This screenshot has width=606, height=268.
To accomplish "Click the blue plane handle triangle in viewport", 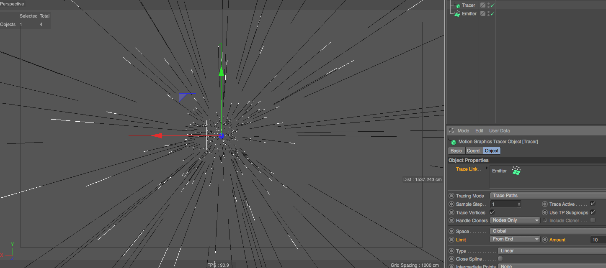I will (x=183, y=97).
